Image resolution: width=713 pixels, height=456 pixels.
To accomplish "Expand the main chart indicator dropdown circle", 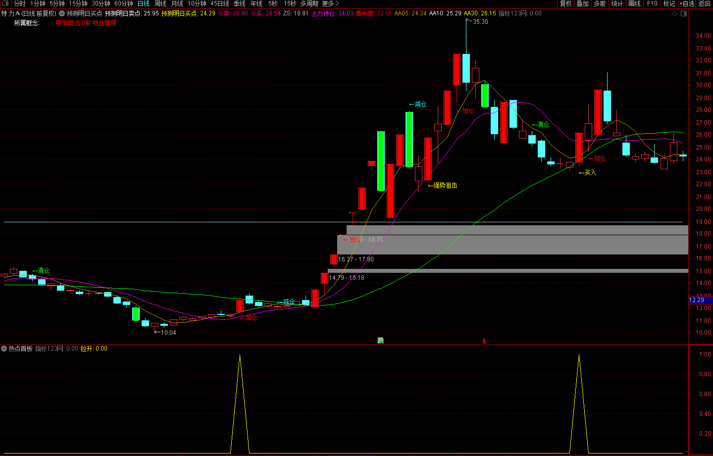I will click(62, 13).
